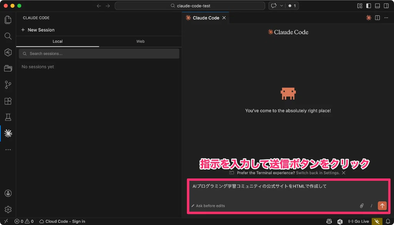The width and height of the screenshot is (394, 225).
Task: Click the orange send arrow button
Action: 382,206
